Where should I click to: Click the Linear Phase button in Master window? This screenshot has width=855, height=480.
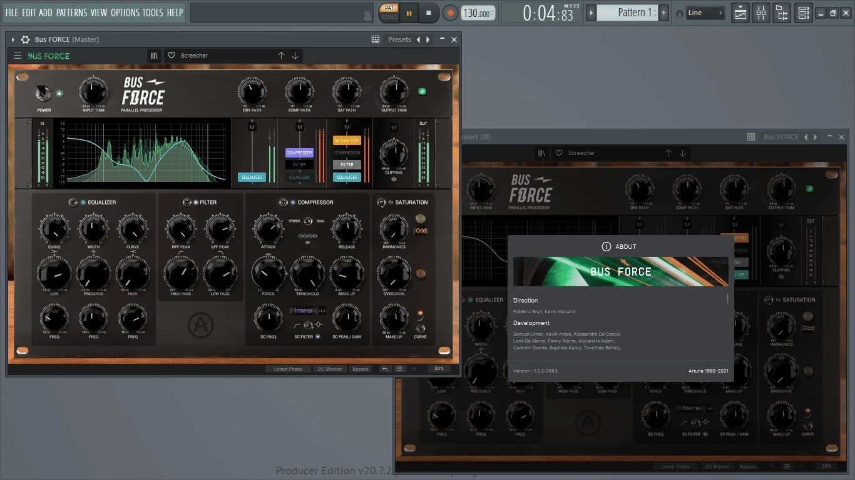pyautogui.click(x=288, y=369)
